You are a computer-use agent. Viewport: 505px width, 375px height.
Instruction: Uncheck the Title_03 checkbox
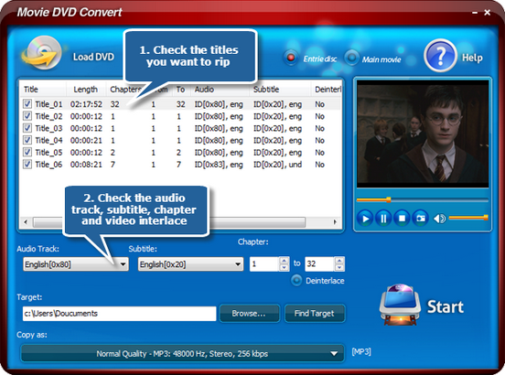click(27, 128)
